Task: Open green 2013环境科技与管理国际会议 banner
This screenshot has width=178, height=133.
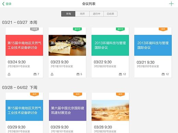Action: pos(110,45)
